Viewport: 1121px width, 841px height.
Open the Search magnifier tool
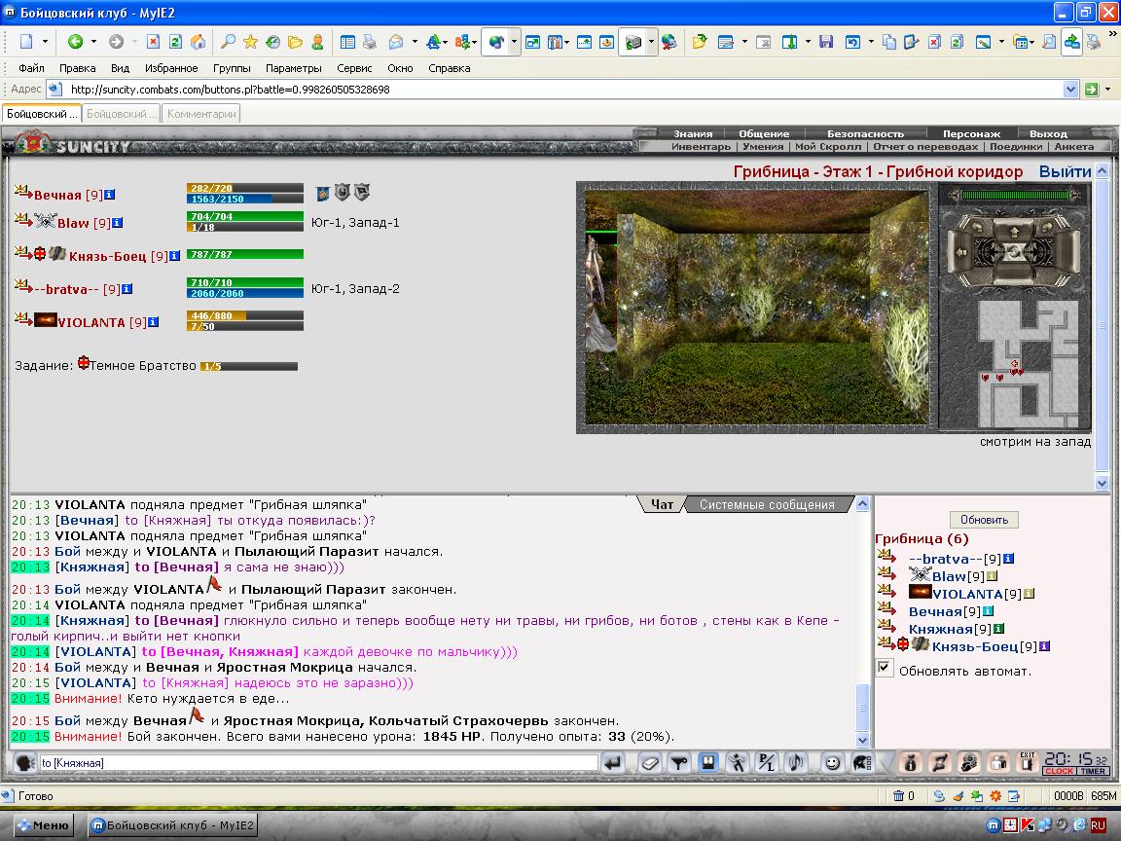[228, 42]
